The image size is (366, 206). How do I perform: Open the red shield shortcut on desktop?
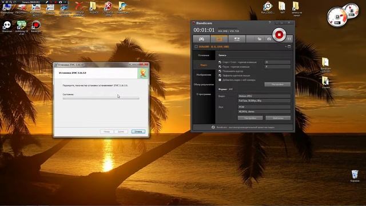(108, 9)
